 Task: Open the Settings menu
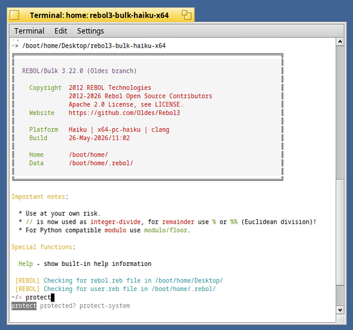tap(90, 31)
